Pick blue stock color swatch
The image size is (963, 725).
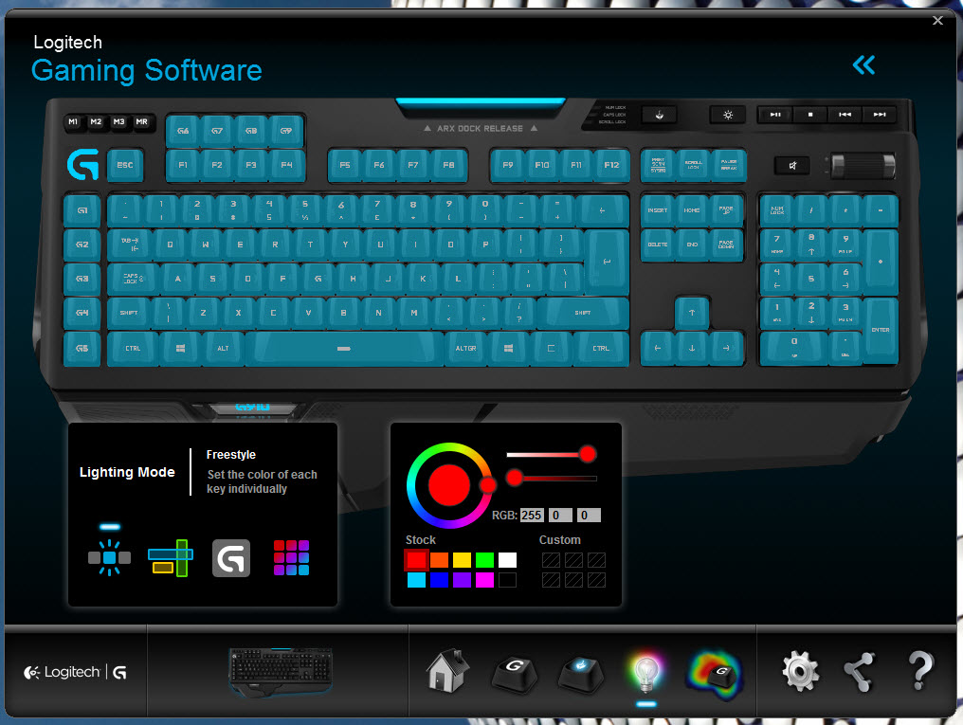coord(439,579)
